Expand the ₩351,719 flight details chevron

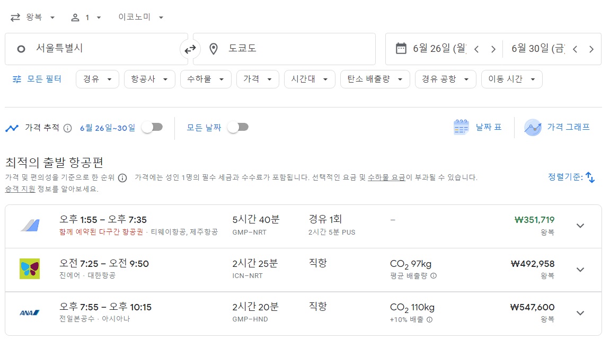[580, 226]
